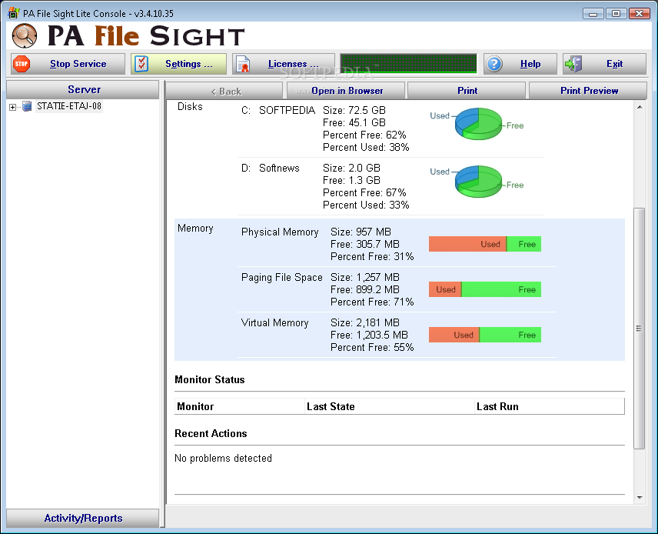This screenshot has width=658, height=534.
Task: Click the Help button label
Action: point(530,64)
